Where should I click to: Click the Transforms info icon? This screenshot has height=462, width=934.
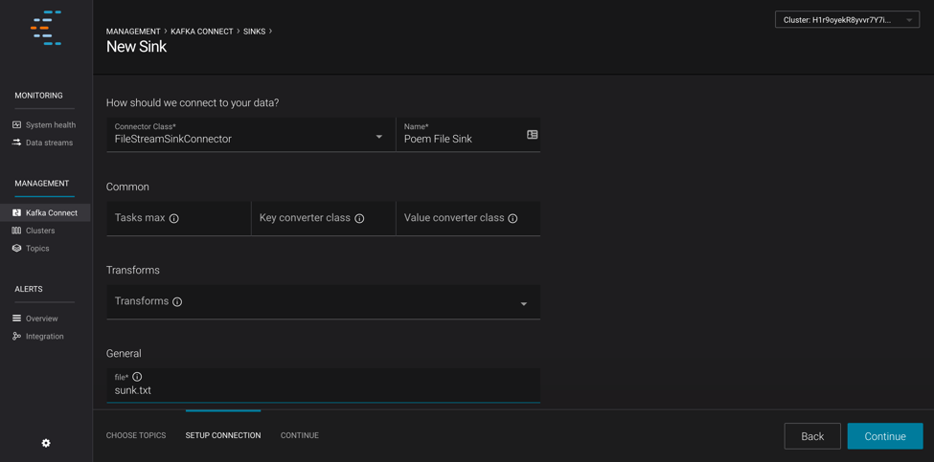coord(177,302)
